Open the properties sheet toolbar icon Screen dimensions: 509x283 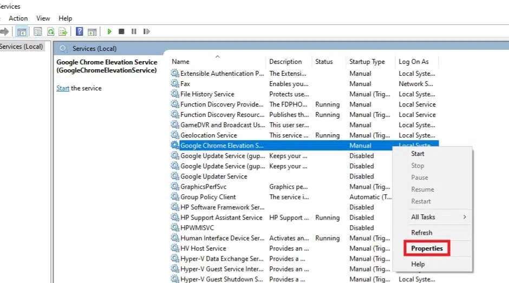[38, 31]
